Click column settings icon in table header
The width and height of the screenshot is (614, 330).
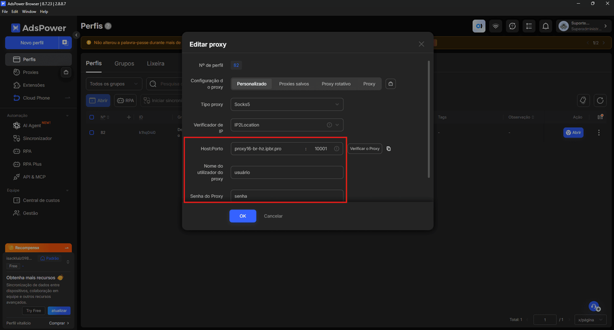click(x=600, y=117)
